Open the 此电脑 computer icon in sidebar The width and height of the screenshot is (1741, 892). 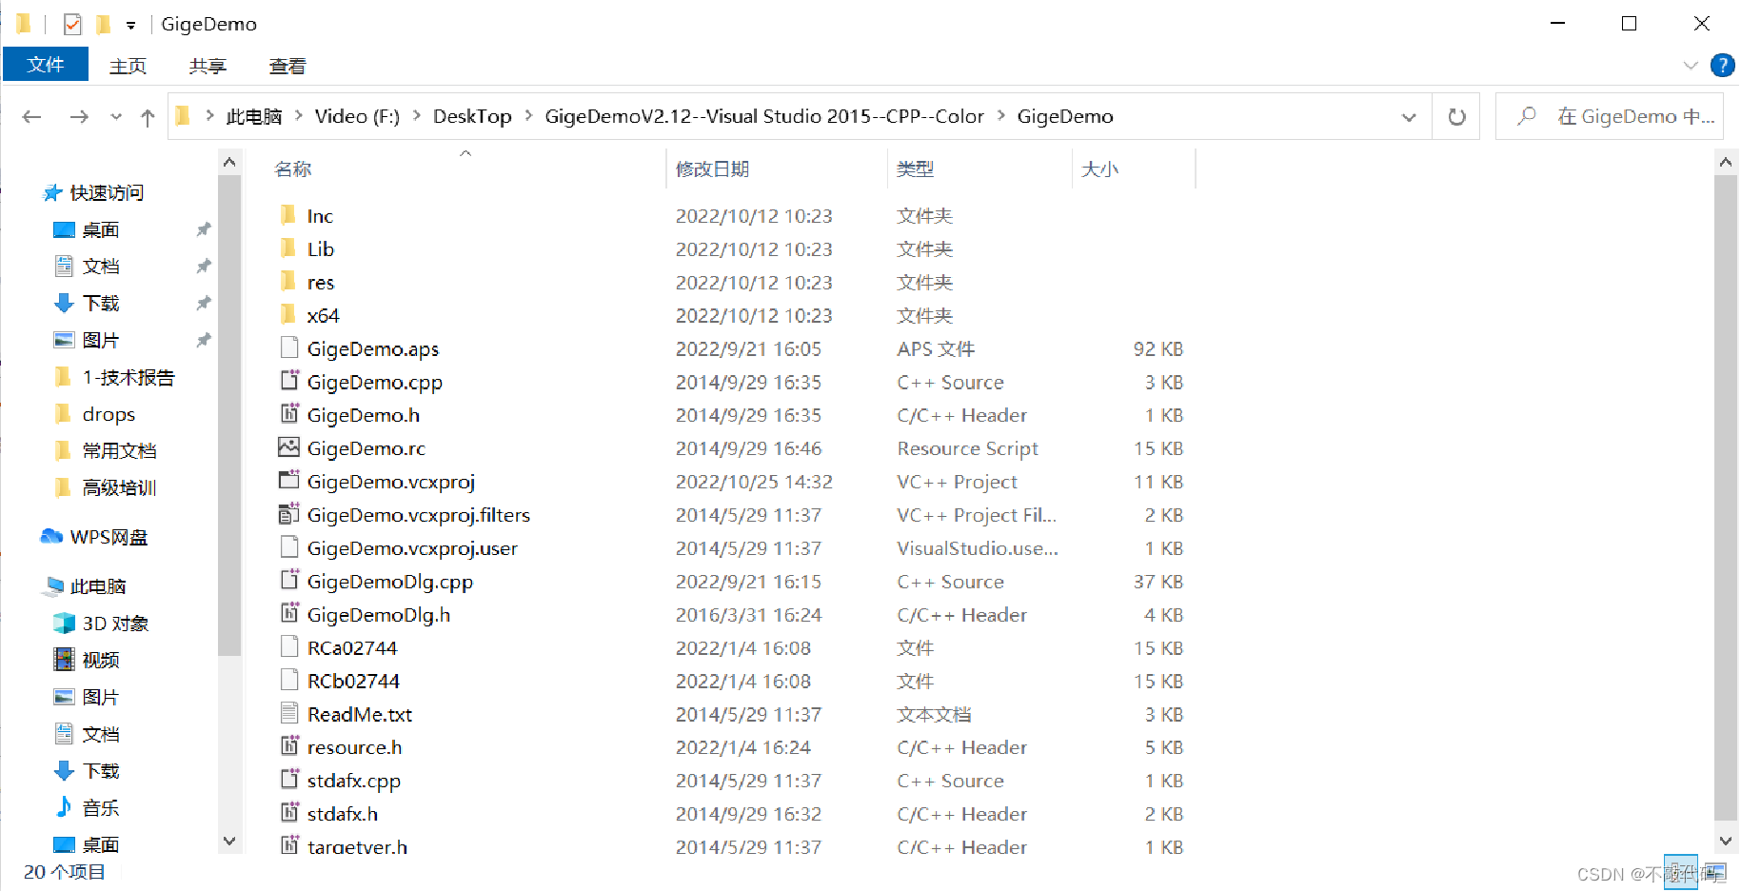(98, 585)
